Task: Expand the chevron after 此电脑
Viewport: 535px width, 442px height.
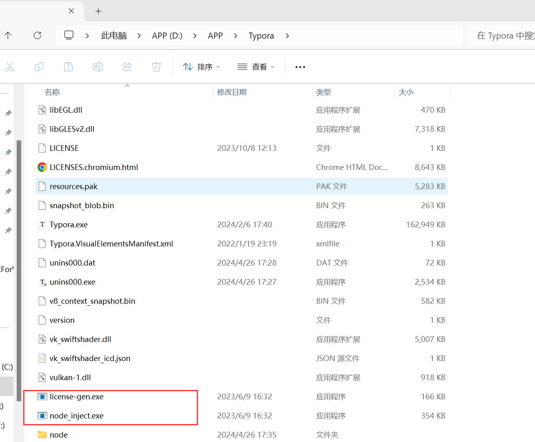Action: pyautogui.click(x=139, y=36)
